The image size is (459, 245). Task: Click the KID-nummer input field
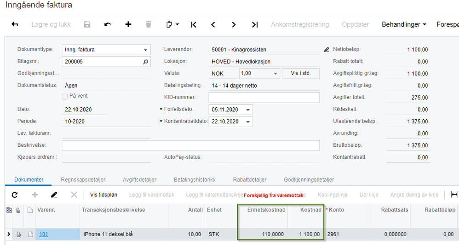coord(264,97)
